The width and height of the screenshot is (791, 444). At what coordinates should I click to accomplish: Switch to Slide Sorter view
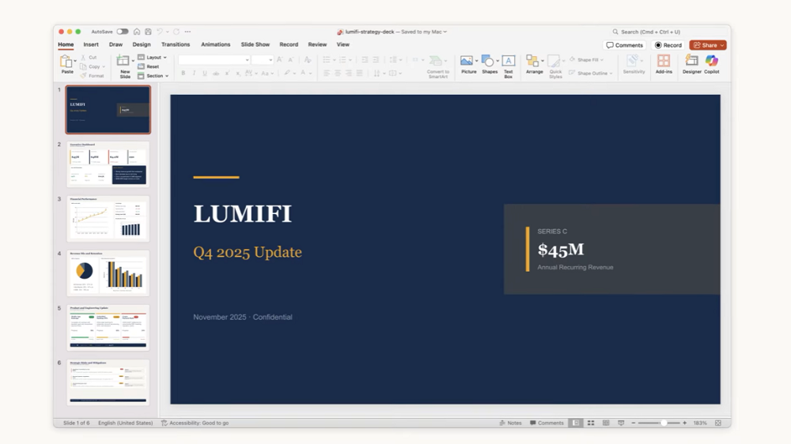(x=591, y=423)
